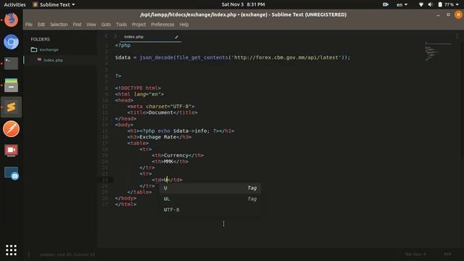Click the closing '</table>' tag

point(139,192)
